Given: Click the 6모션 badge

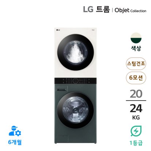Looking at the screenshot, I should (x=136, y=78).
